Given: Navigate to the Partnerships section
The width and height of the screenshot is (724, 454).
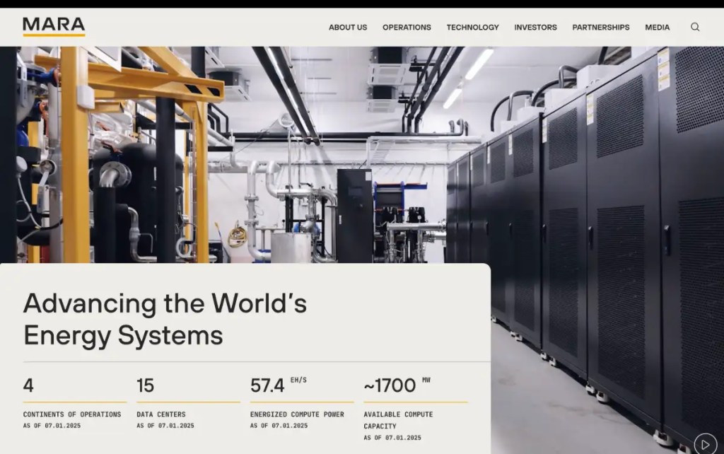Looking at the screenshot, I should pos(600,28).
